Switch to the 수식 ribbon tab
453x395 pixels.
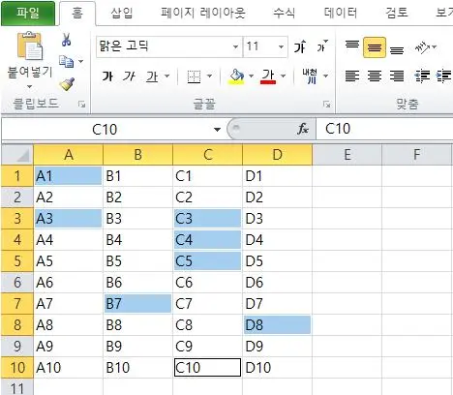pos(285,13)
